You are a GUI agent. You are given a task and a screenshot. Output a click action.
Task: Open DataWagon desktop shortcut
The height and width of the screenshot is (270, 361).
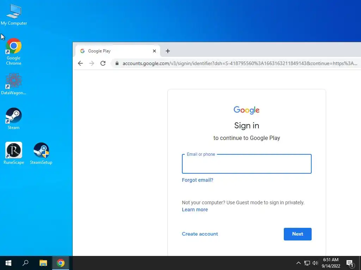14,84
